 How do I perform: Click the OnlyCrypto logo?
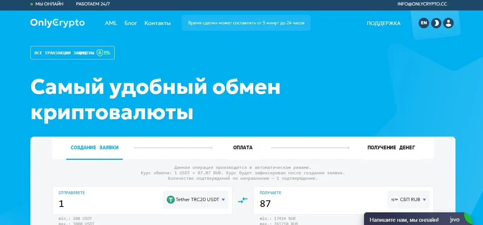tap(58, 22)
